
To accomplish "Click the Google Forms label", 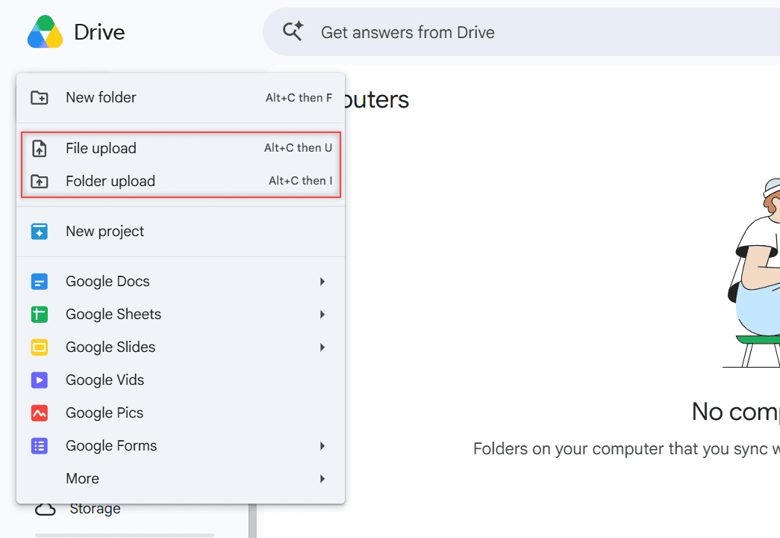I will point(111,446).
